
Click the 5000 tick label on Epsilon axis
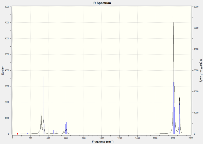(x=7, y=54)
